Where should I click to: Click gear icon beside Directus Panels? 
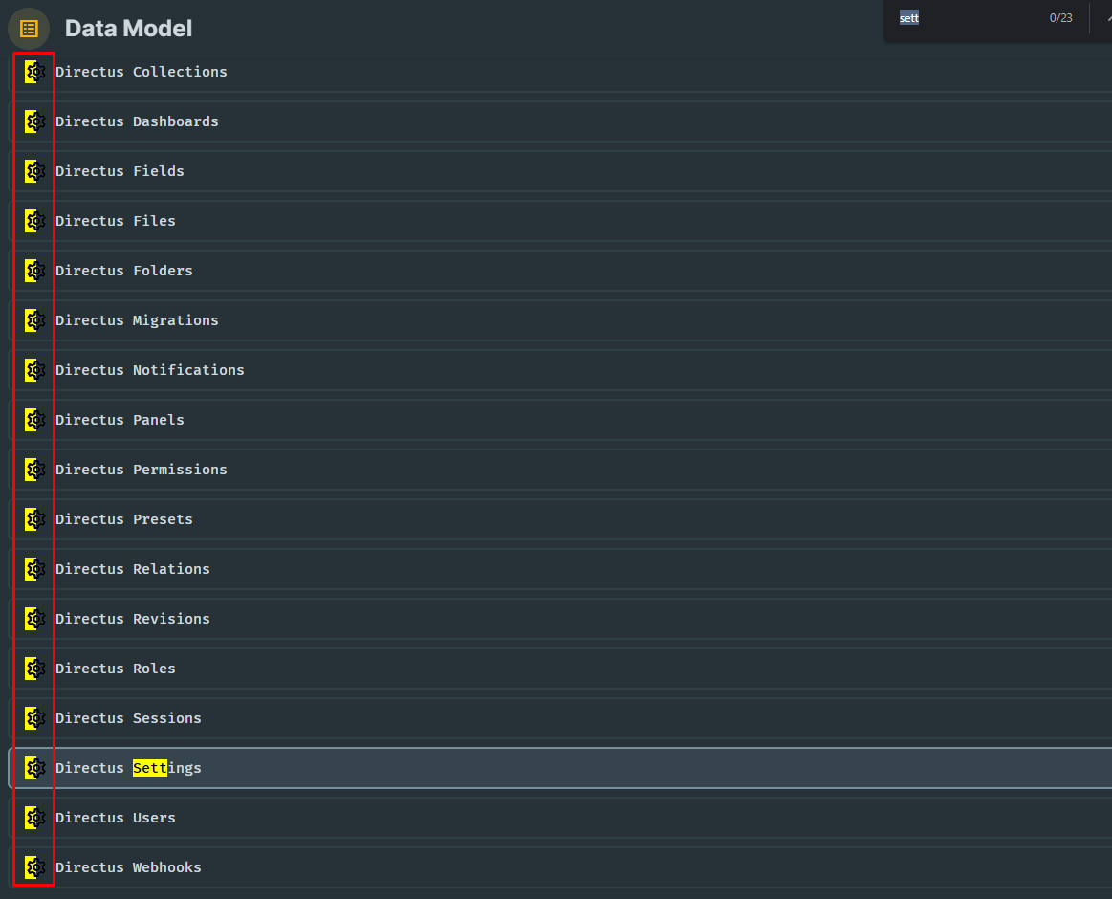coord(34,419)
